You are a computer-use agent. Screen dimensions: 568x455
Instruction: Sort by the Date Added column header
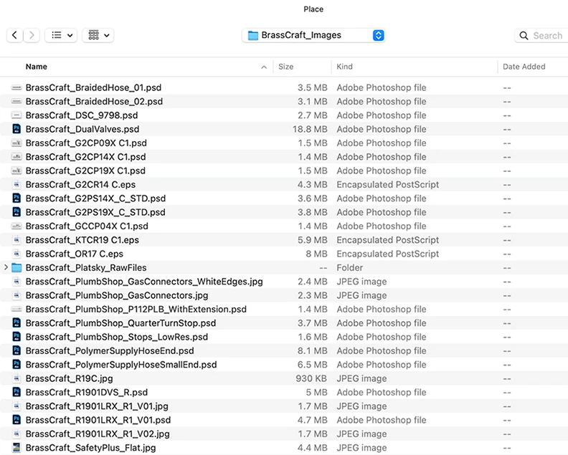coord(524,67)
